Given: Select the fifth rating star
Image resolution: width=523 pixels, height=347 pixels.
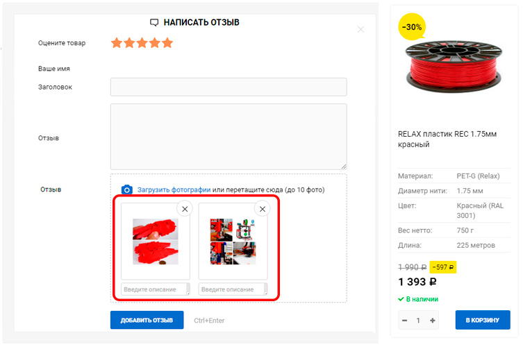Looking at the screenshot, I should [167, 43].
